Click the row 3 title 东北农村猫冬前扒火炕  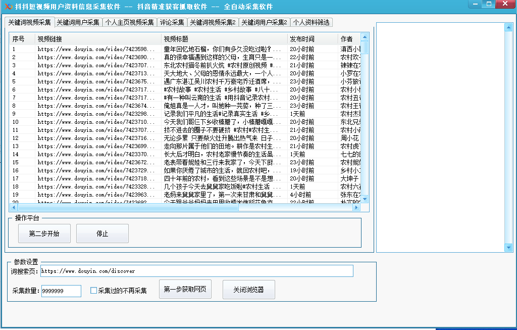coord(222,65)
